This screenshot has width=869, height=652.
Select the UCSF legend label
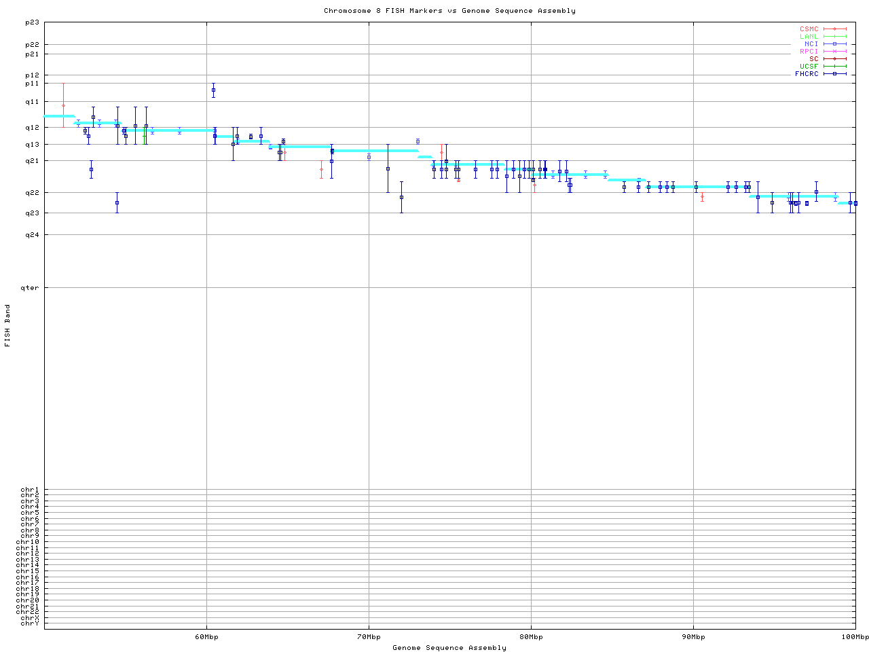click(809, 67)
